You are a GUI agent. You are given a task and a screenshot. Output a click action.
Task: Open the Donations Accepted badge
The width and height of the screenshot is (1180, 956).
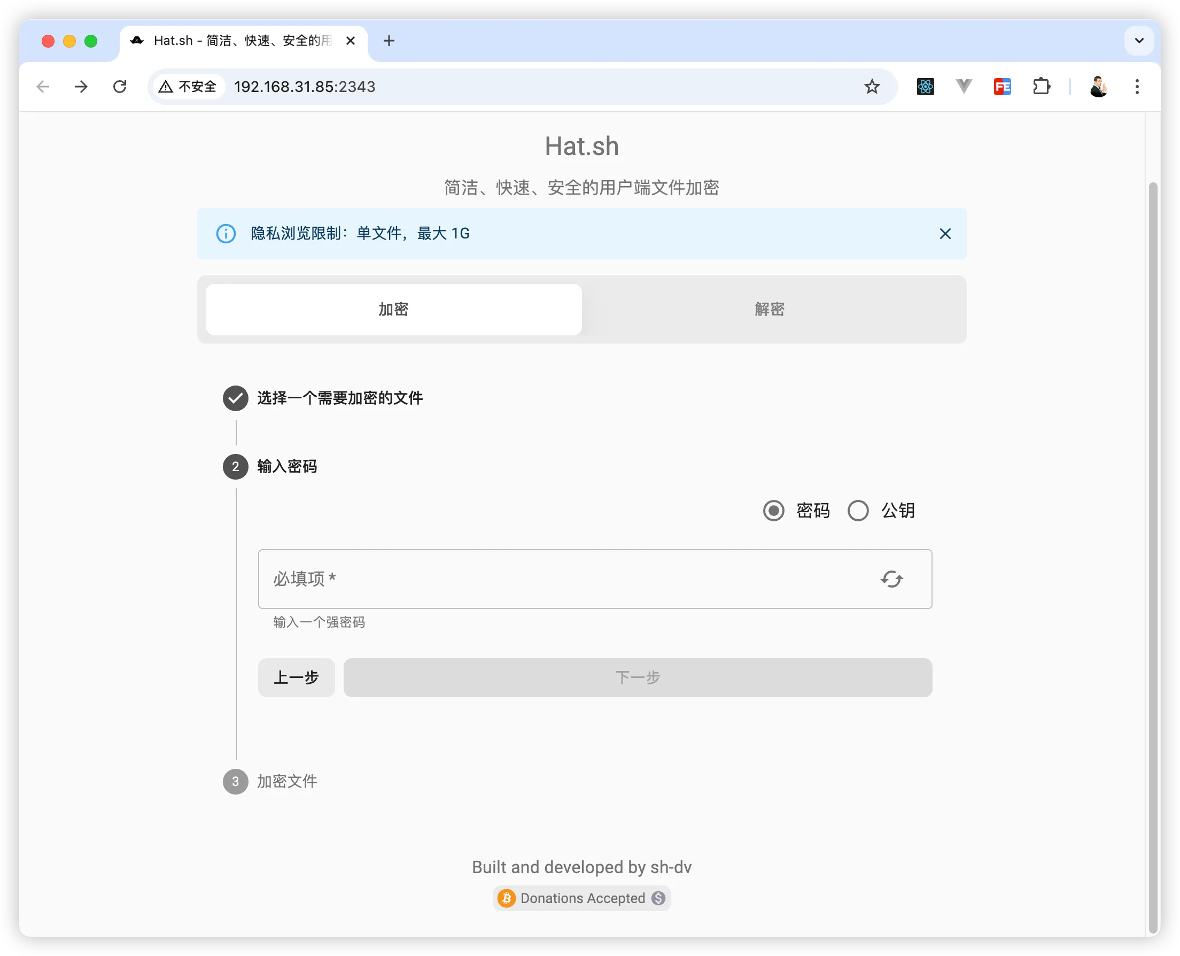[x=582, y=899]
